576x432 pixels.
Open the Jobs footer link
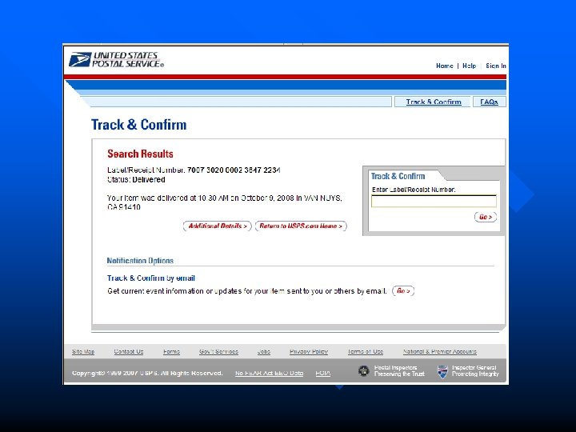click(264, 351)
